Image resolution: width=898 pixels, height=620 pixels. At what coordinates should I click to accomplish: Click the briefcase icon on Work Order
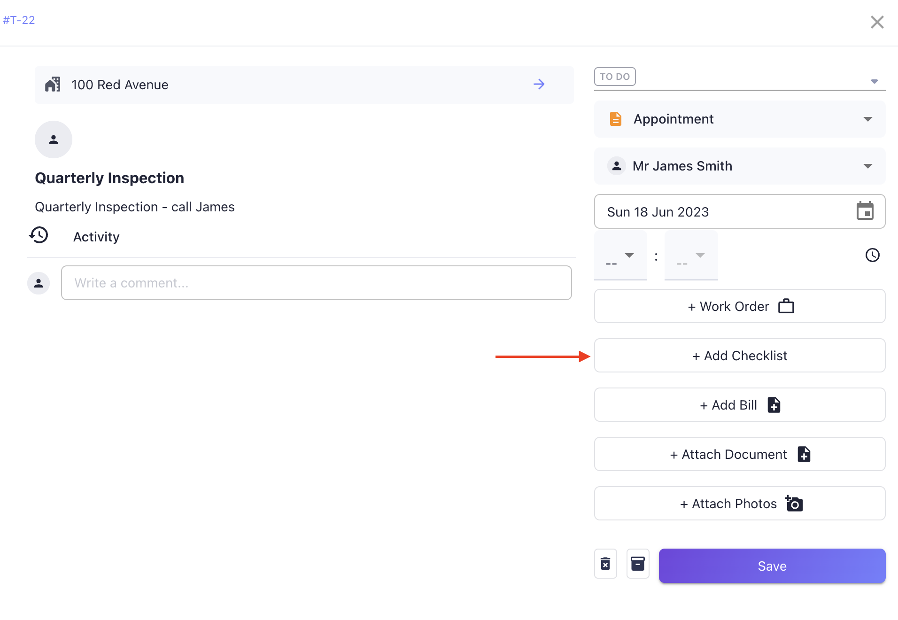point(787,306)
